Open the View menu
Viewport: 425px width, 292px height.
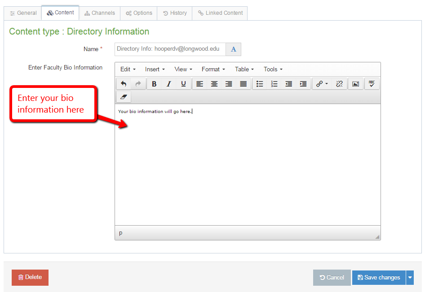pyautogui.click(x=183, y=69)
